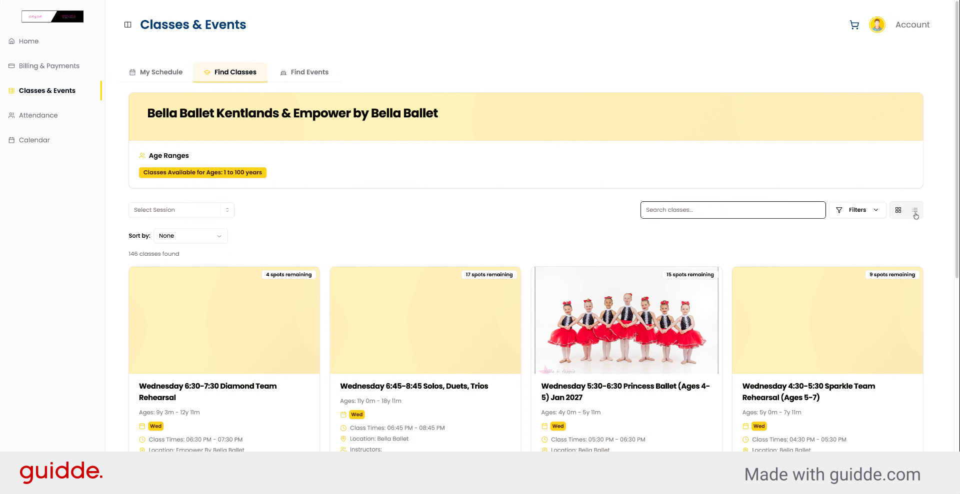
Task: Click the Princess Ballet dancers photo
Action: click(626, 320)
